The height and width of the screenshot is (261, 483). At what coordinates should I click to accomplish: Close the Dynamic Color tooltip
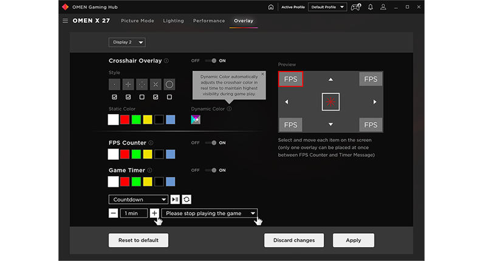point(262,74)
